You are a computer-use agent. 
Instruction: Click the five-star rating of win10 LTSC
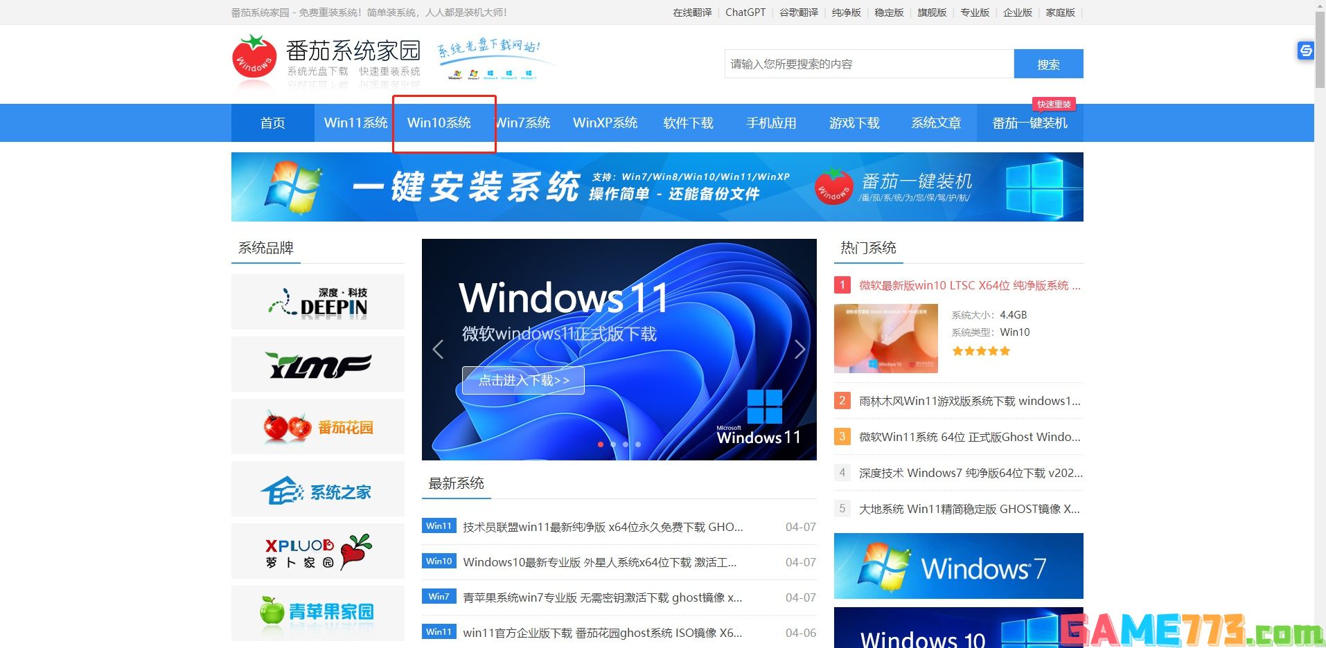click(x=981, y=351)
